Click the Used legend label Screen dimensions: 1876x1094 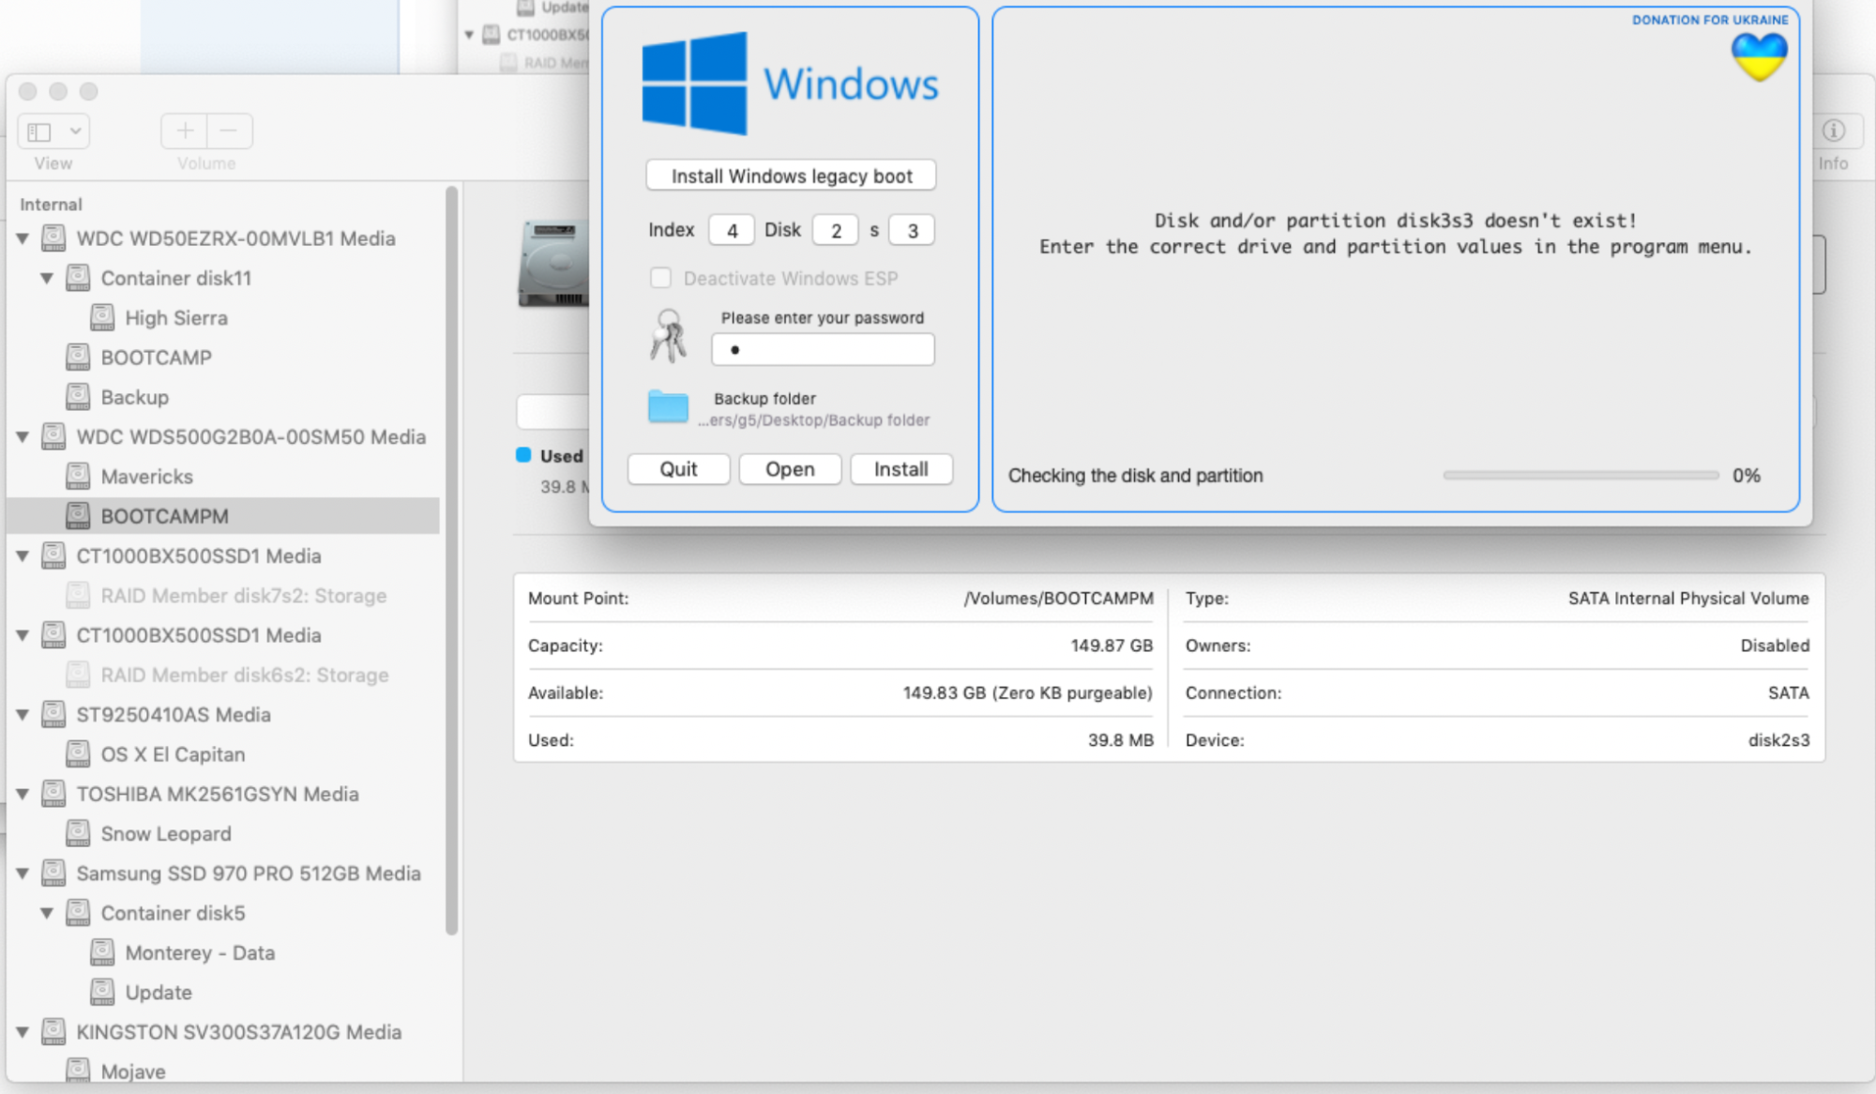(561, 456)
